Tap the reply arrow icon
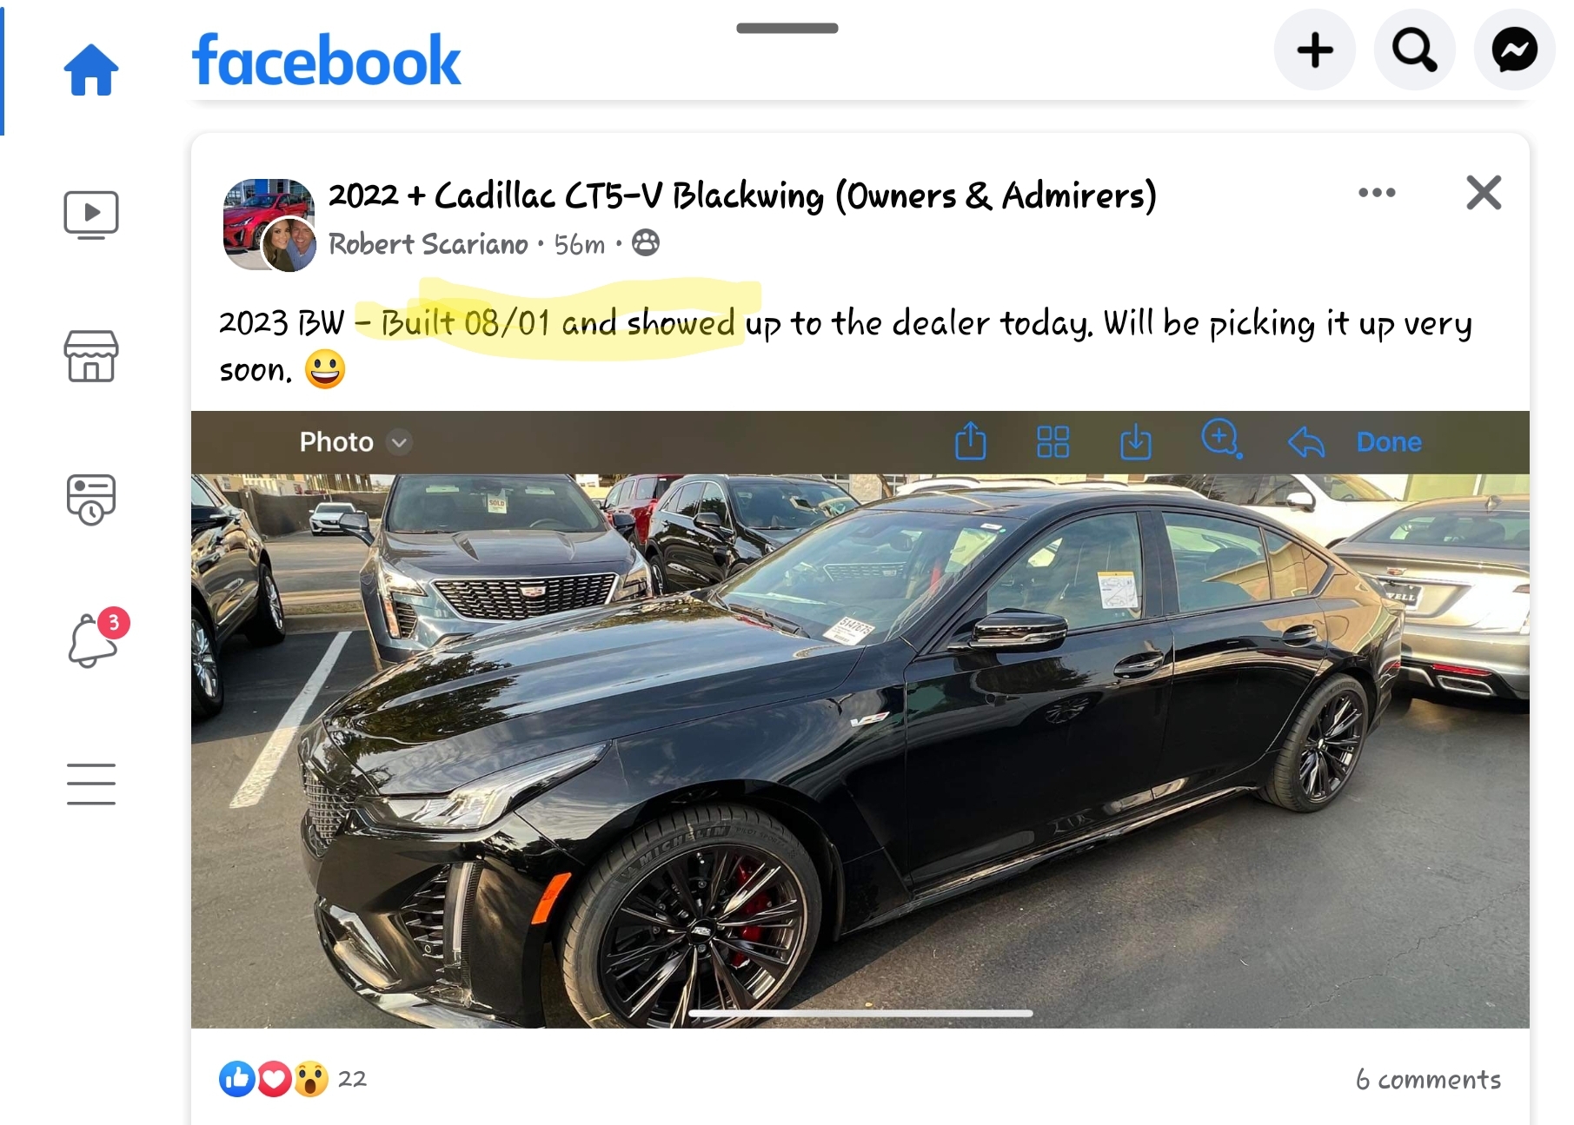Screen dimensions: 1574x1125 pos(1306,442)
